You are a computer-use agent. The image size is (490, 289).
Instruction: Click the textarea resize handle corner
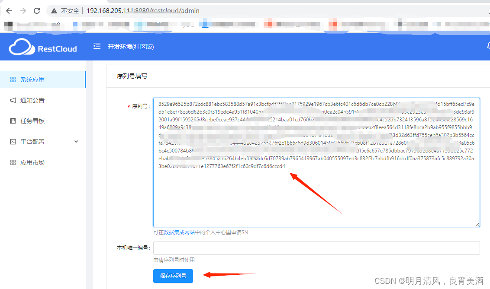tap(478, 224)
